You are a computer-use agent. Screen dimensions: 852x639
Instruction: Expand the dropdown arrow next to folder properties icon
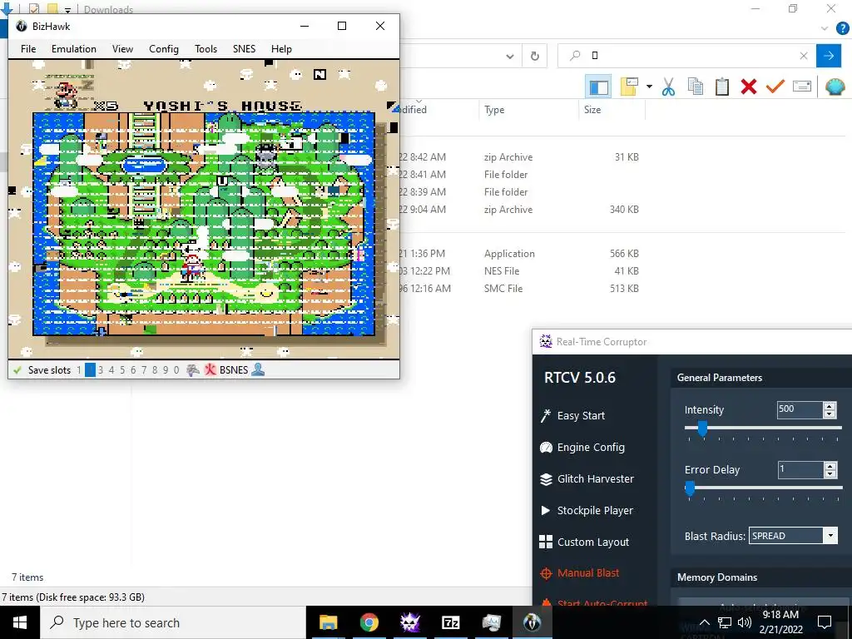tap(649, 87)
